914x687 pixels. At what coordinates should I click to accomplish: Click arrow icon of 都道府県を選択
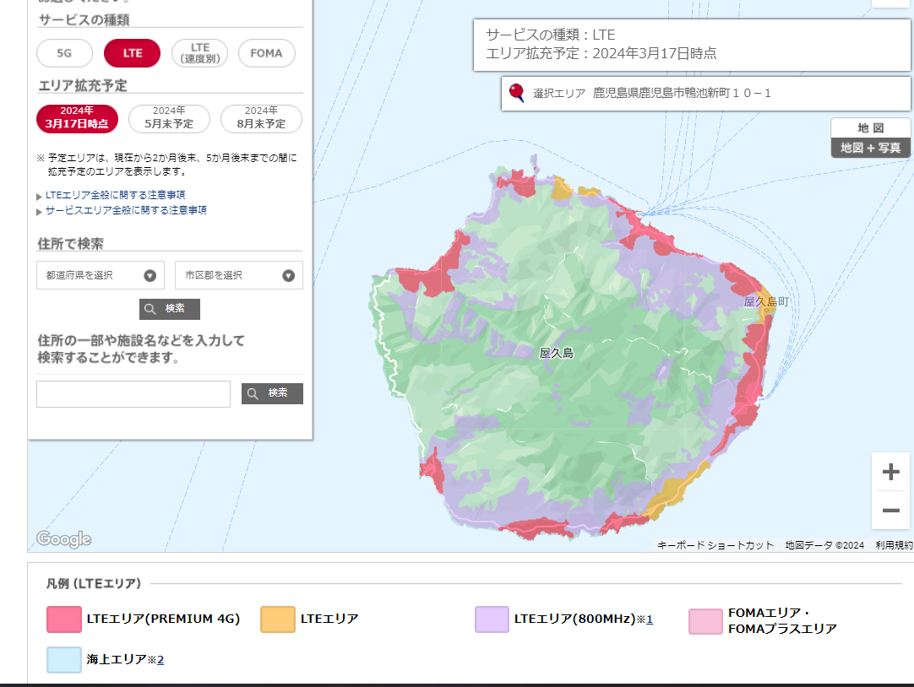[x=150, y=276]
